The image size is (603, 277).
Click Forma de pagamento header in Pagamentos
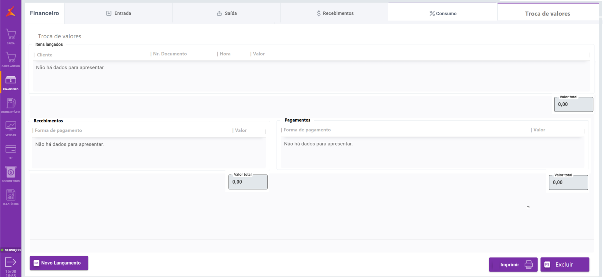pos(307,130)
